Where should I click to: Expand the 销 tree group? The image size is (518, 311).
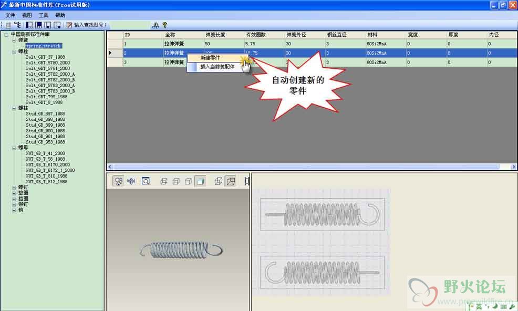[14, 210]
